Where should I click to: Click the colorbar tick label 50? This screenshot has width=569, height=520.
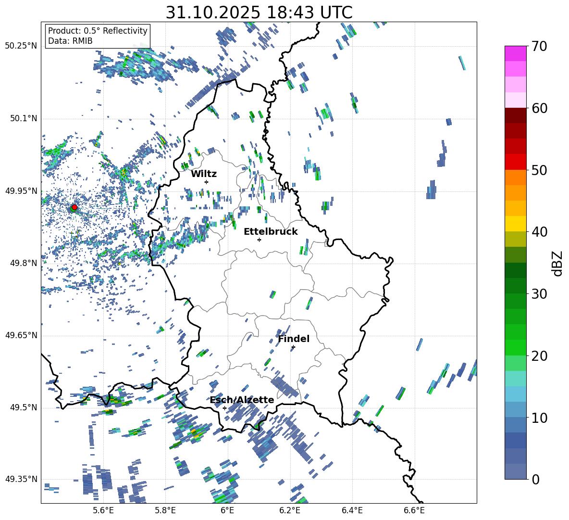pyautogui.click(x=539, y=170)
